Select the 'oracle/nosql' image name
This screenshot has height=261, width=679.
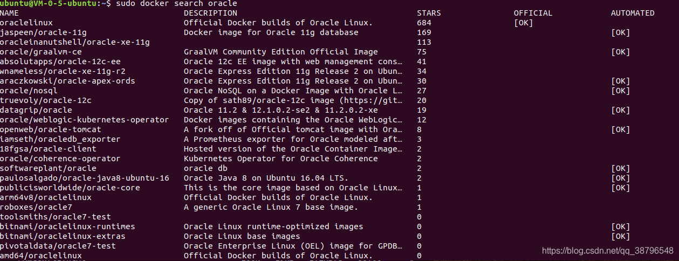(29, 91)
